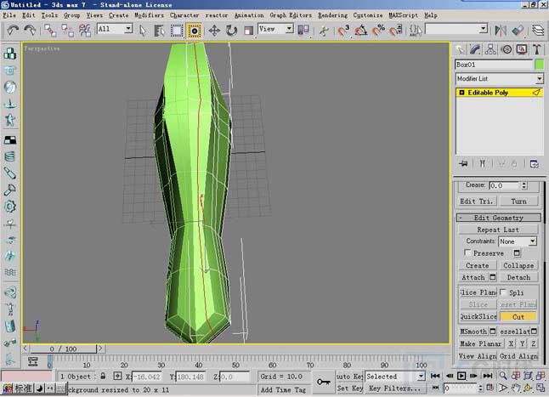Toggle the Spinner Snap icon
Viewport: 549px width, 397px height.
click(396, 31)
